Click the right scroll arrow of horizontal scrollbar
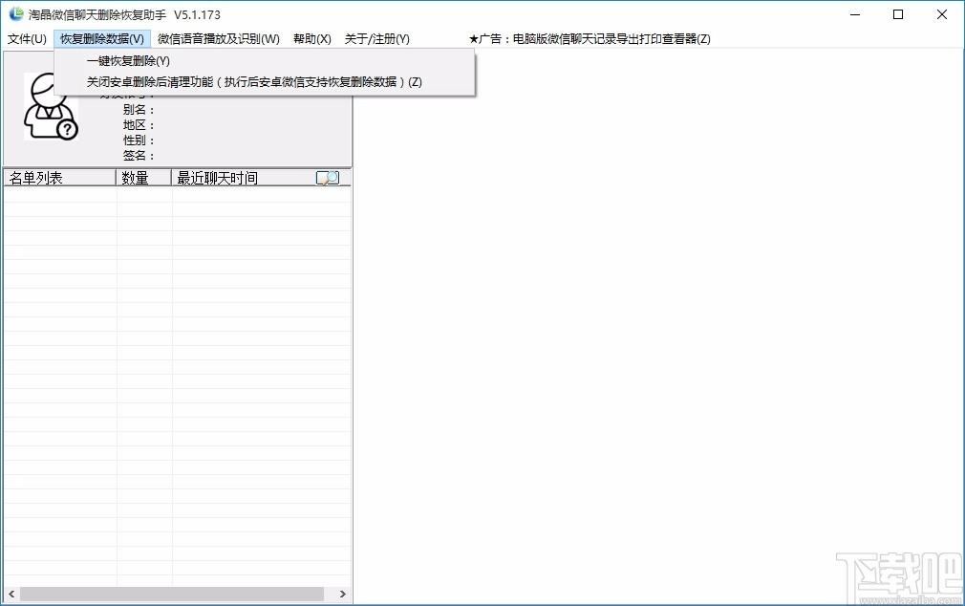The image size is (965, 606). tap(343, 595)
